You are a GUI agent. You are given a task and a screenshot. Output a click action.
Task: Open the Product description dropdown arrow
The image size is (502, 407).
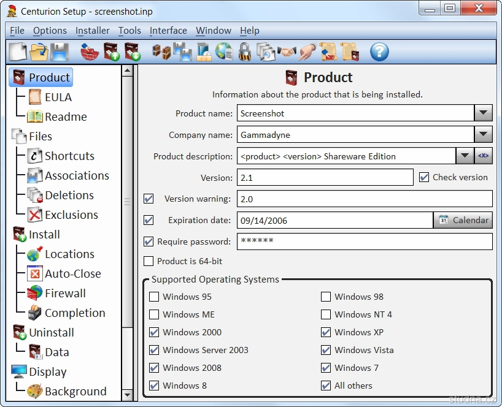click(x=465, y=156)
